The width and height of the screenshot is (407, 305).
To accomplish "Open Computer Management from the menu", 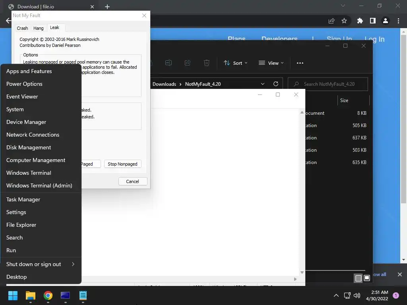I will pos(41,160).
